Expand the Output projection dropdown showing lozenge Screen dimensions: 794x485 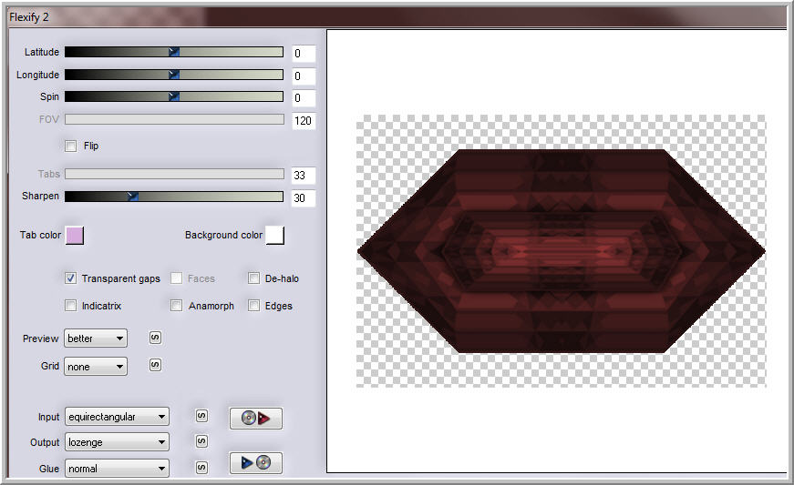[117, 442]
